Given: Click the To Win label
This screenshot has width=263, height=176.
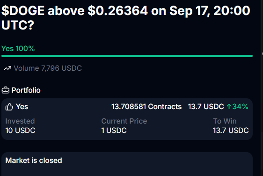Looking at the screenshot, I should pos(225,121).
